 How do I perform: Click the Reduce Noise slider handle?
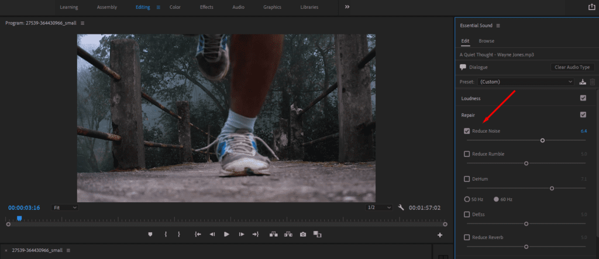pos(542,140)
